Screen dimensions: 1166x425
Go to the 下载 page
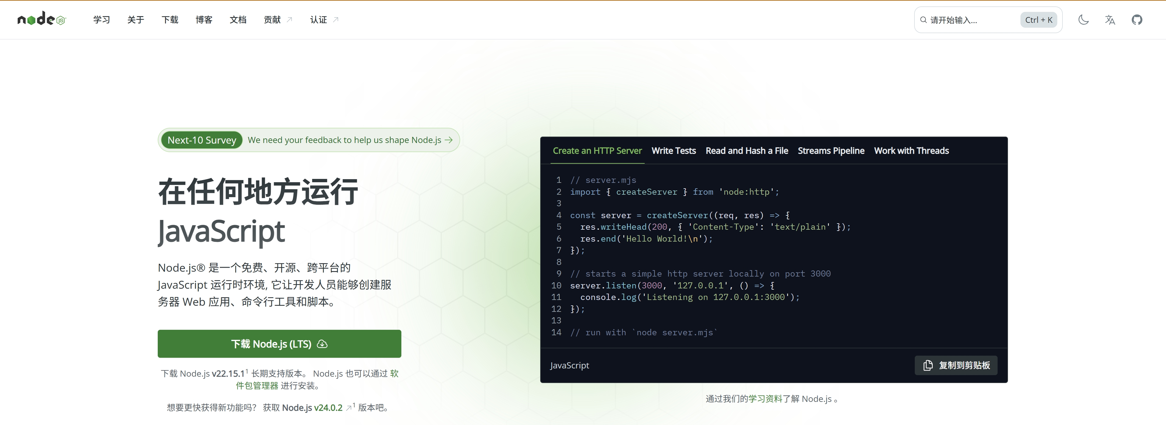pyautogui.click(x=170, y=19)
